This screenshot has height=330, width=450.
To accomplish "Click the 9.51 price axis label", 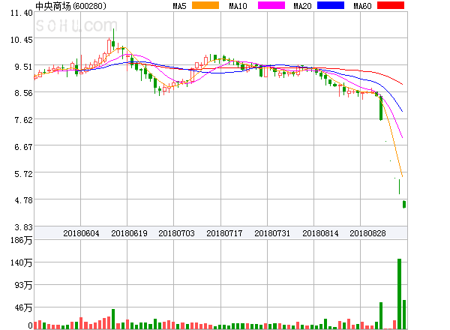I will point(23,67).
